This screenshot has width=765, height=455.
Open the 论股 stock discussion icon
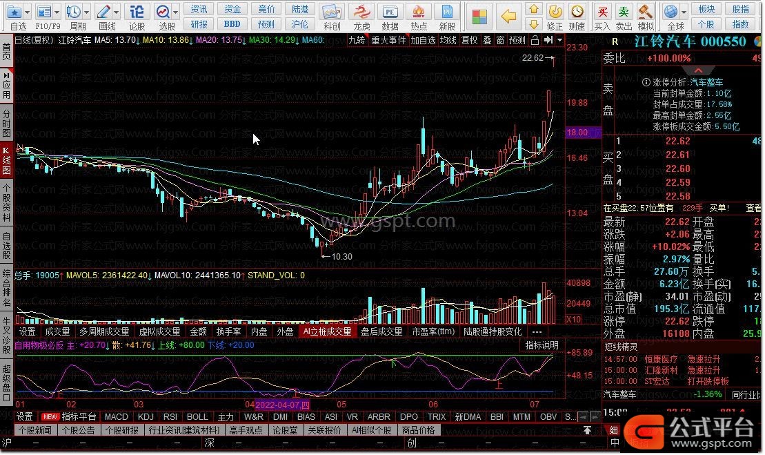[x=137, y=12]
